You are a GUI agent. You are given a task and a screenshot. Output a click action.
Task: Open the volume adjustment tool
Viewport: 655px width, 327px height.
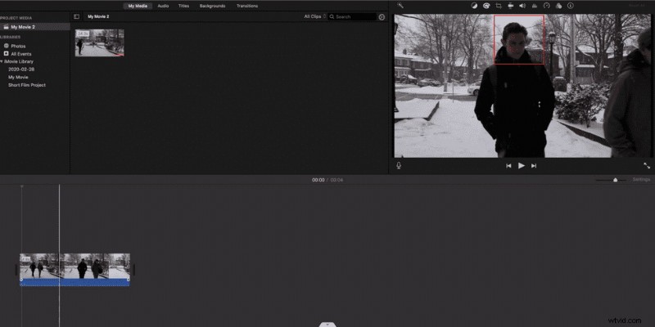coord(522,6)
